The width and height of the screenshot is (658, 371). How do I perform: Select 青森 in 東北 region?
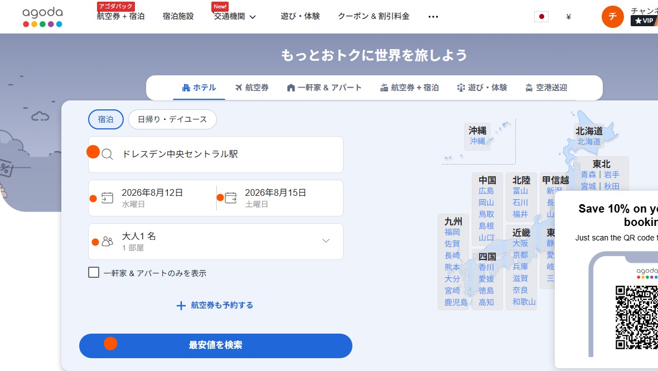[x=588, y=175]
